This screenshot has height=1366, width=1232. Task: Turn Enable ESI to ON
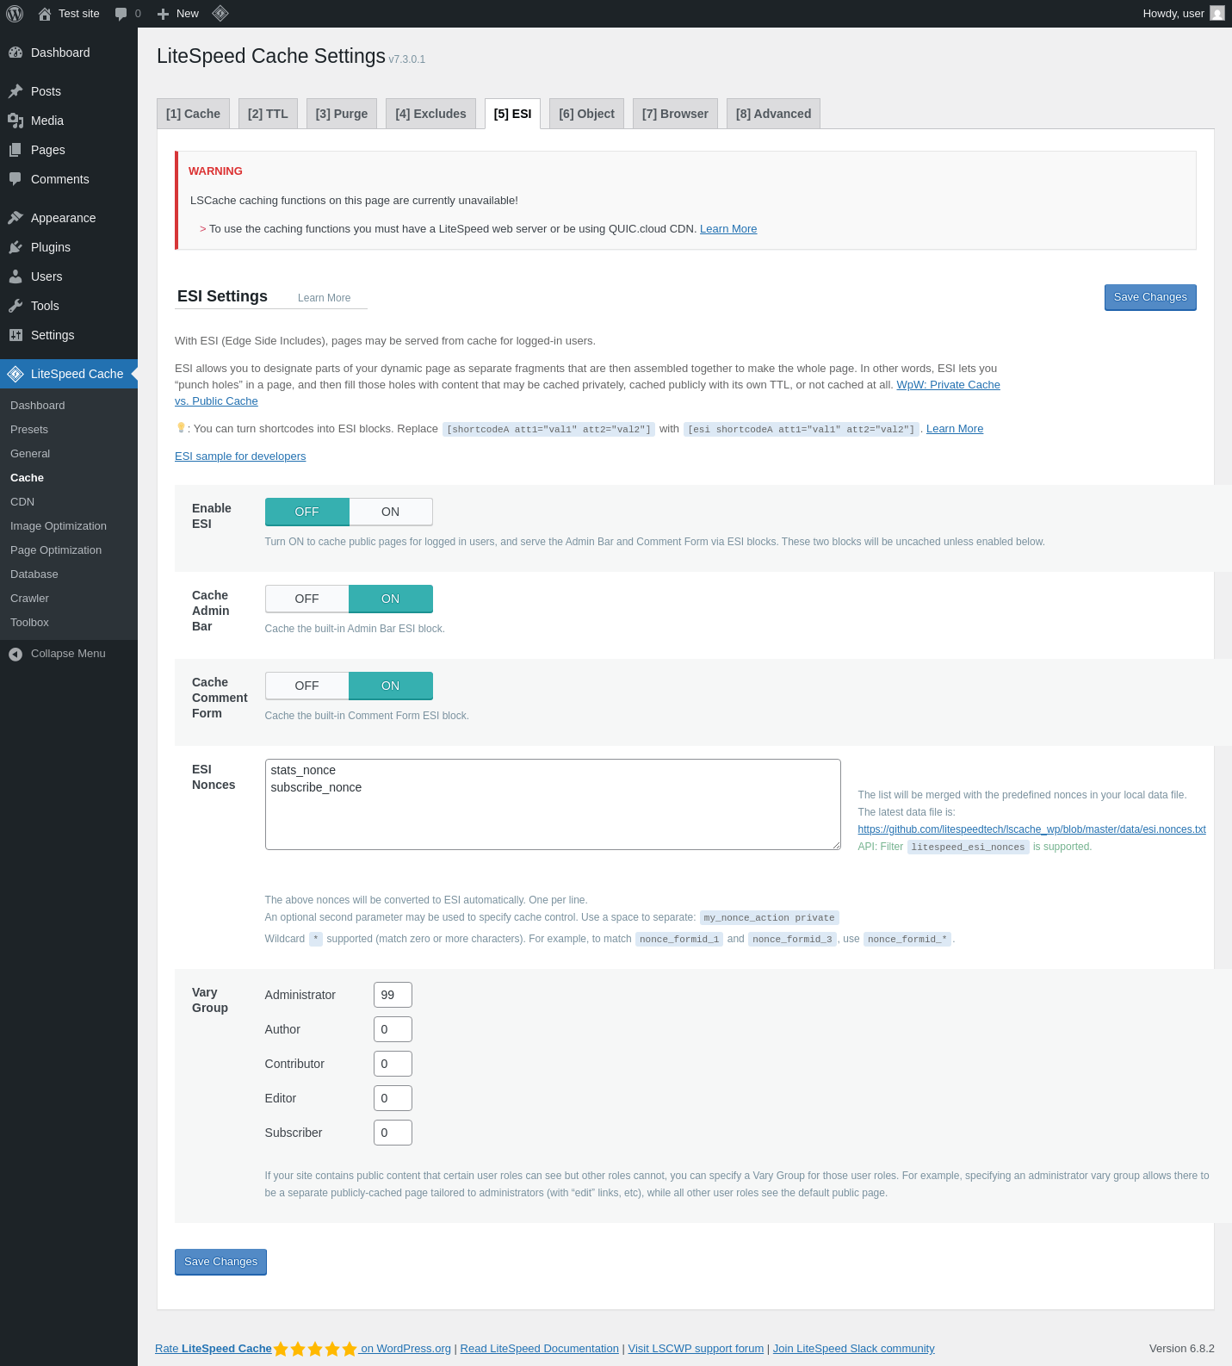391,512
